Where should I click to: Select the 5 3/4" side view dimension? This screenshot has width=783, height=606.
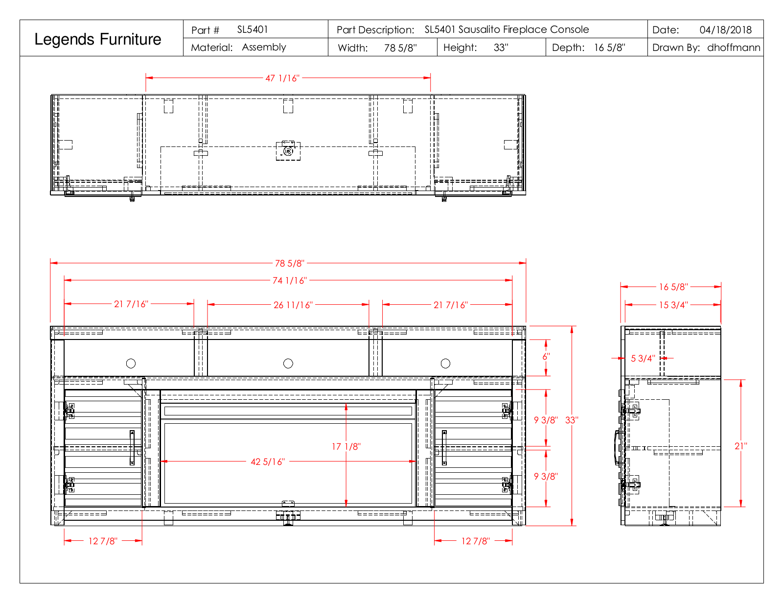click(643, 358)
